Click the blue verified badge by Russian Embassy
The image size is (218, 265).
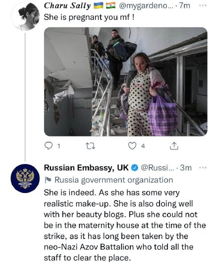(x=135, y=168)
